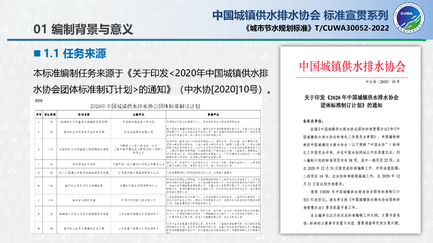Click the standard code 'T/CUWA30052-2022' line

click(x=317, y=28)
